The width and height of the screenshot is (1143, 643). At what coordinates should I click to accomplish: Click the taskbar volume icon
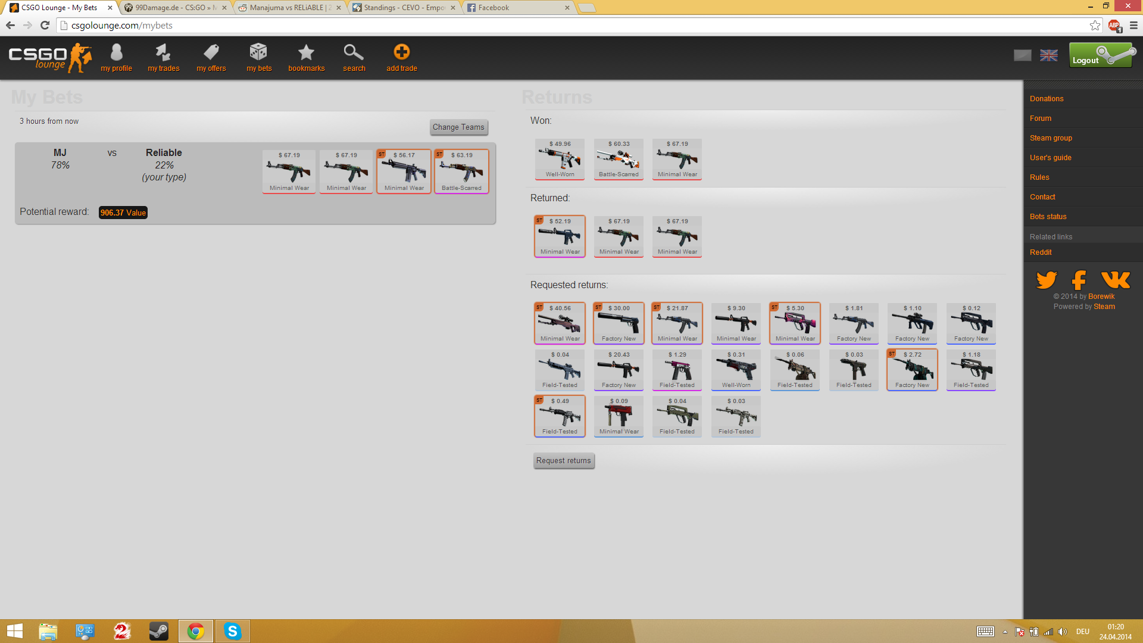[1062, 632]
